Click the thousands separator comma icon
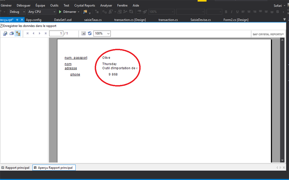Screen dimensions: 289x180 (283, 12)
